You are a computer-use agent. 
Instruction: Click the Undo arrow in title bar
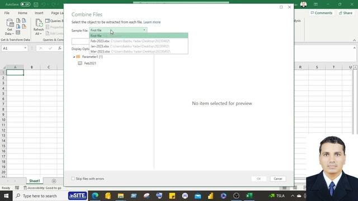(44, 4)
